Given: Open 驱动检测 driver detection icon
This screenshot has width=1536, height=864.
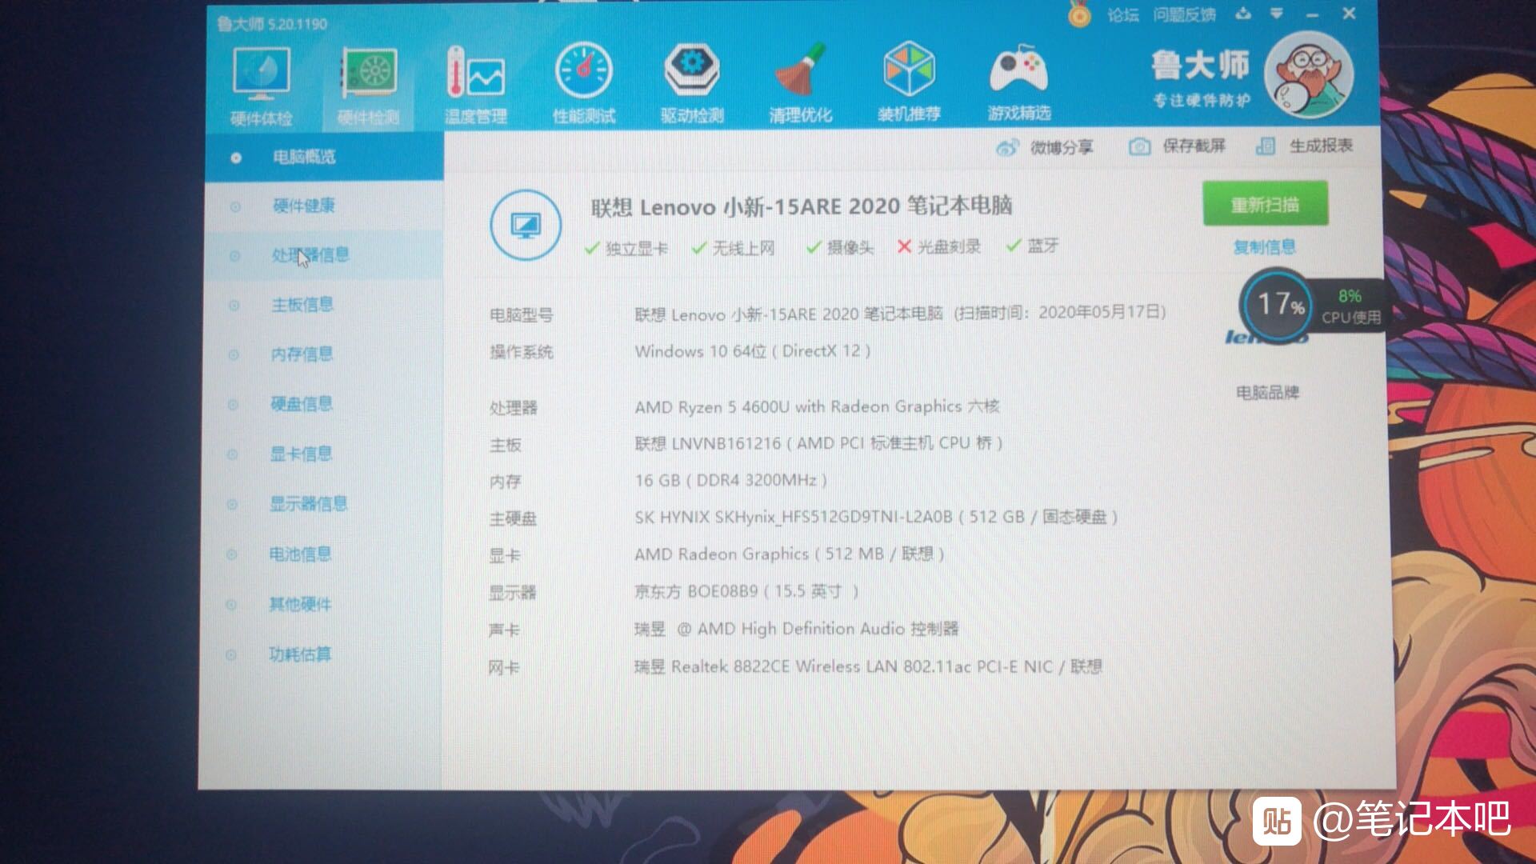Looking at the screenshot, I should click(x=692, y=83).
